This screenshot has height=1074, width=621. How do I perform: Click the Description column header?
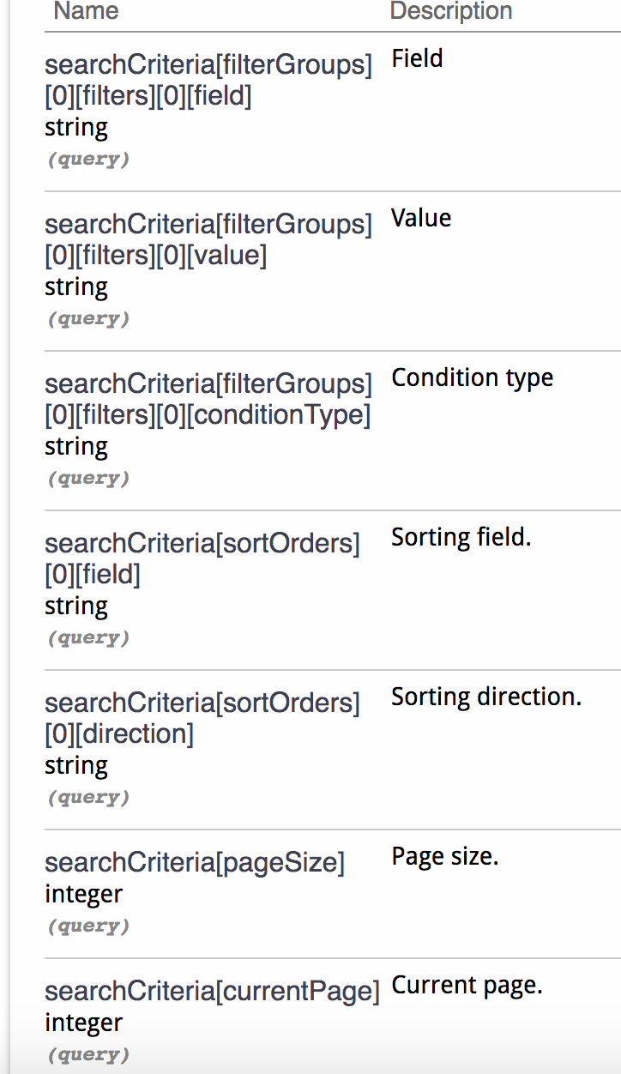[451, 11]
